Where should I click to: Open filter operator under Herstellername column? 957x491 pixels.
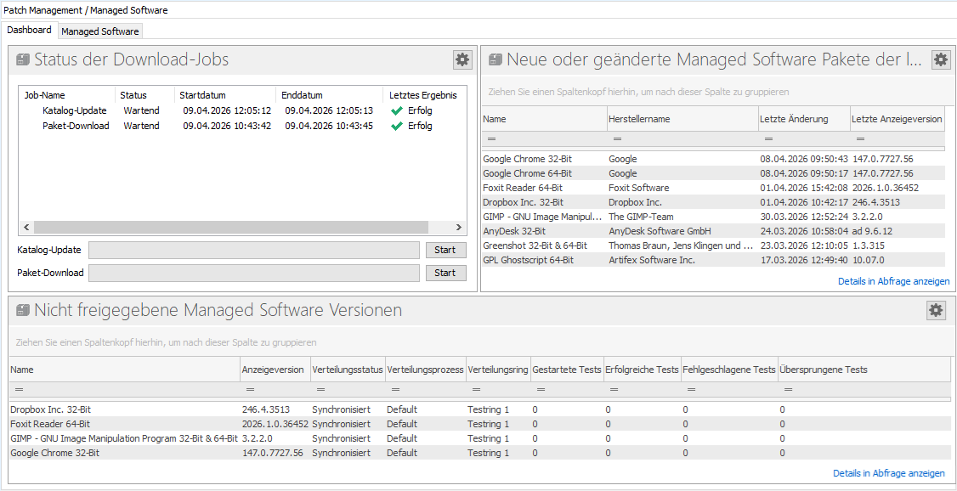tap(617, 139)
